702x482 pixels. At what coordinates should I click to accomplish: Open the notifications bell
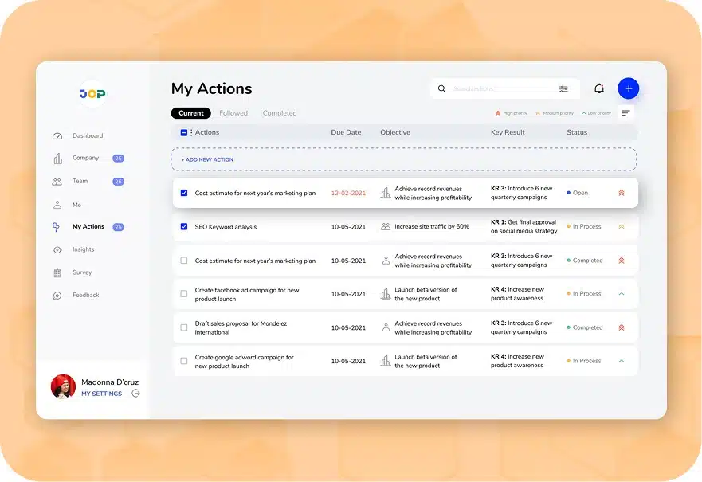pos(599,88)
